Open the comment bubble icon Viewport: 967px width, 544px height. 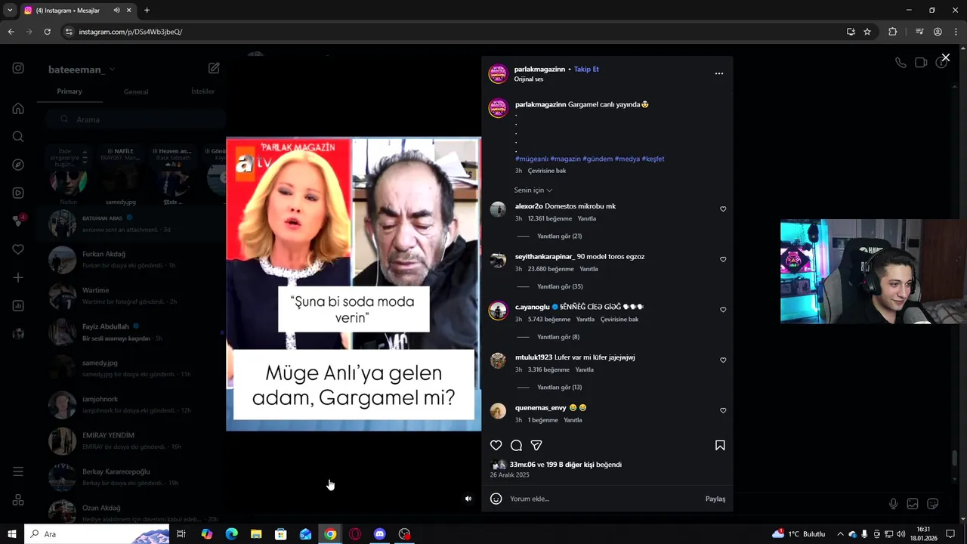coord(517,446)
